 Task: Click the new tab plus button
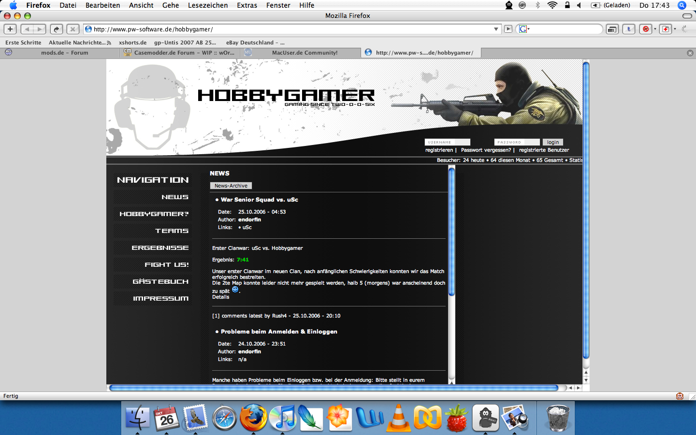click(x=10, y=29)
